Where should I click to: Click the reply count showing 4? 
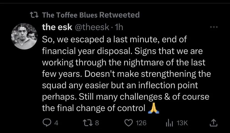(56, 123)
